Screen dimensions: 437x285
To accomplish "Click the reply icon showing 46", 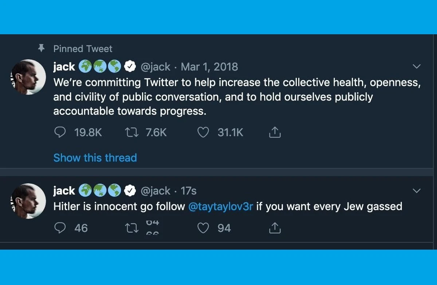I will pos(60,228).
